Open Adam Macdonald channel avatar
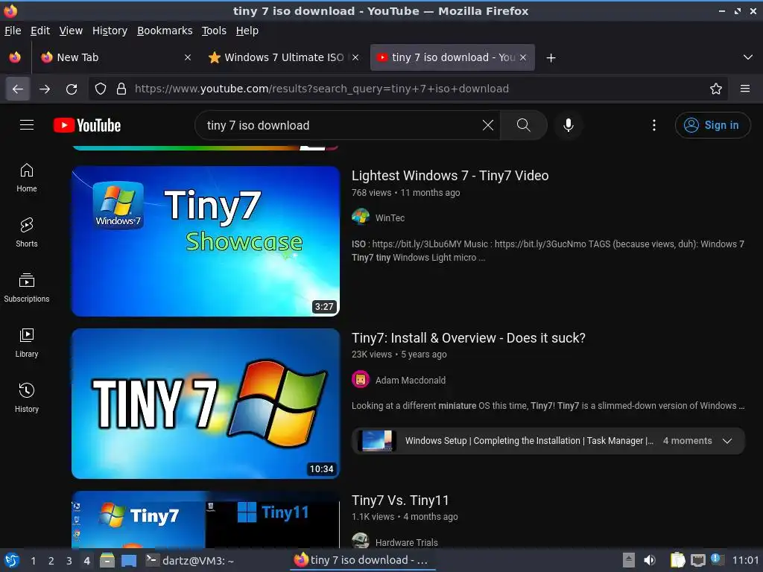763x572 pixels. click(x=361, y=380)
